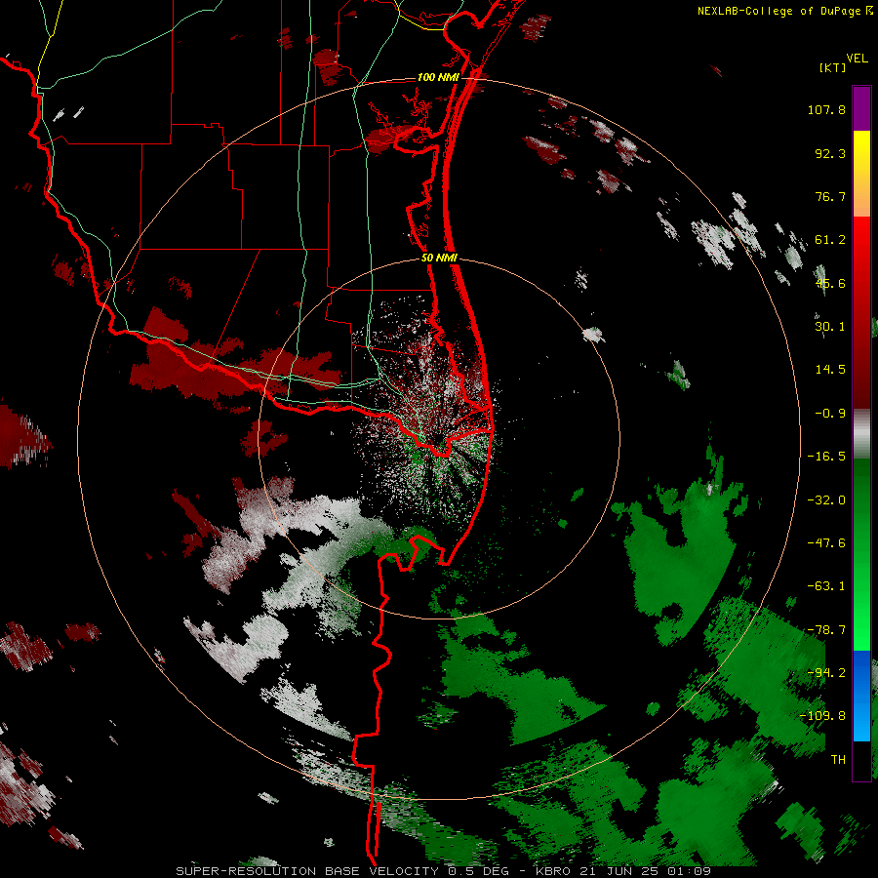The image size is (878, 878).
Task: Pick the yellow-orange segment of color bar
Action: (861, 174)
